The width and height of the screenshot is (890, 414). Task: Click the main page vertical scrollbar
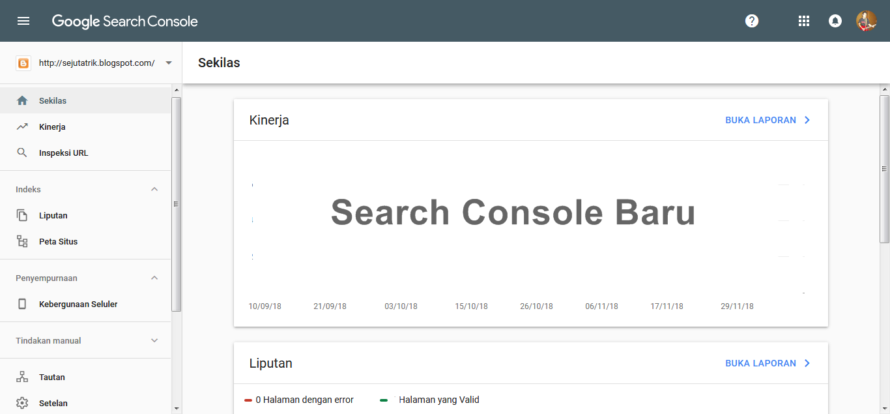click(884, 169)
